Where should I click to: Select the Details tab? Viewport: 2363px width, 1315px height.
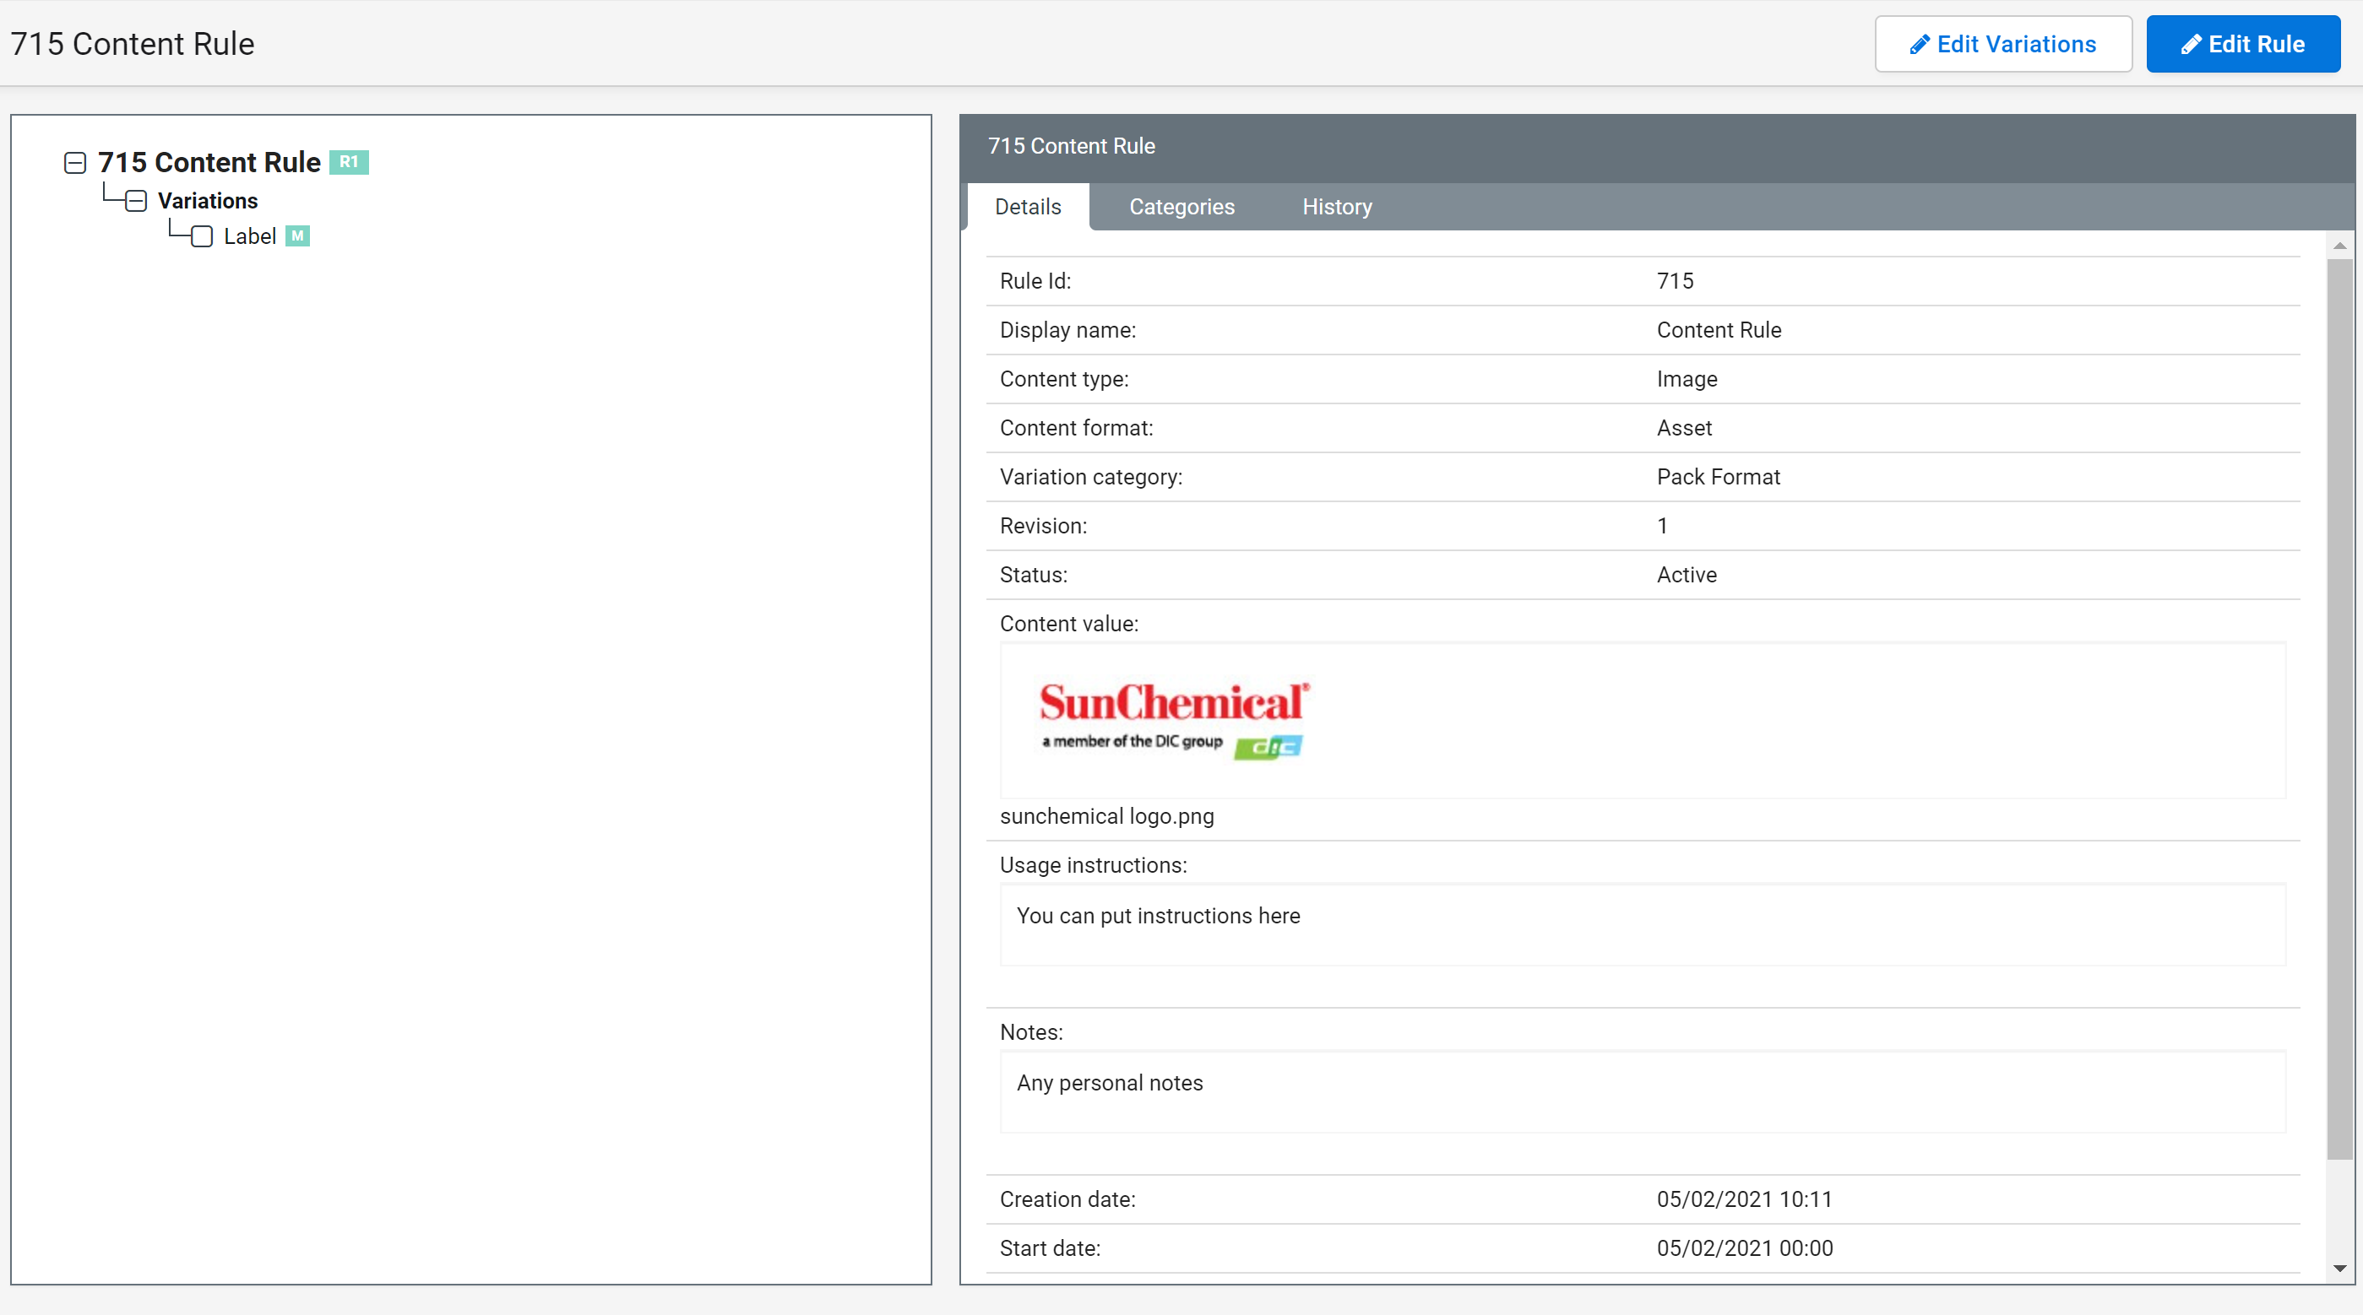coord(1028,208)
